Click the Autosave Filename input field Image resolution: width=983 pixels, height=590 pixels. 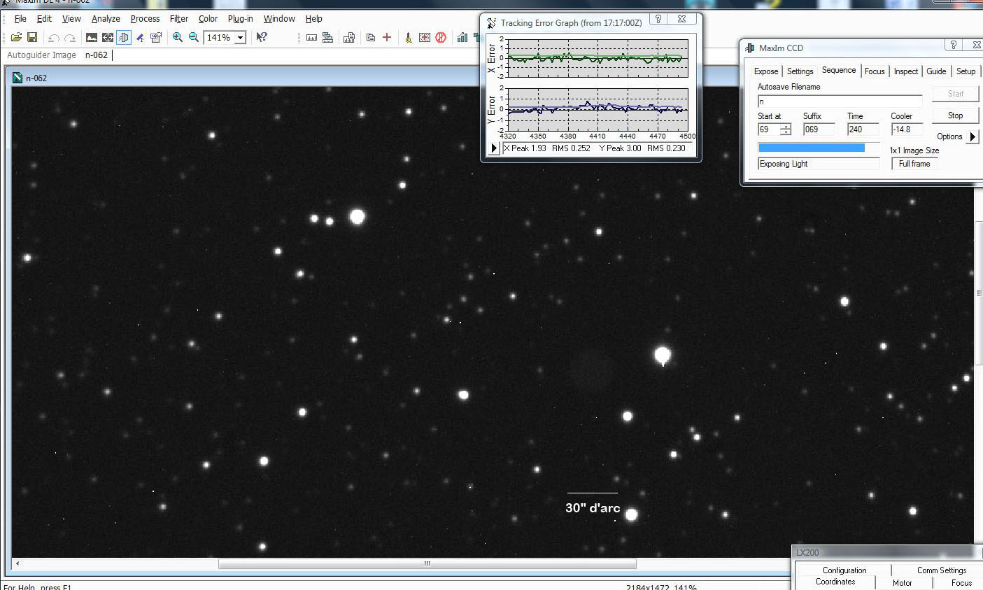(x=840, y=101)
